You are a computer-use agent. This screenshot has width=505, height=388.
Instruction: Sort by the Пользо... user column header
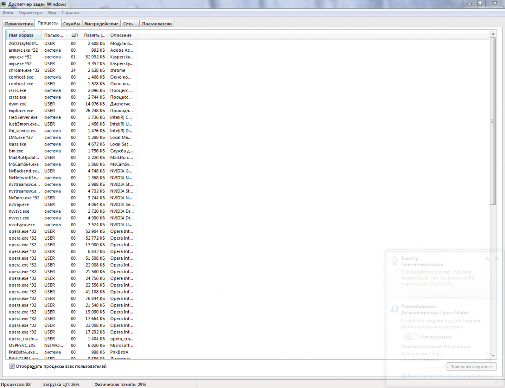click(x=55, y=35)
